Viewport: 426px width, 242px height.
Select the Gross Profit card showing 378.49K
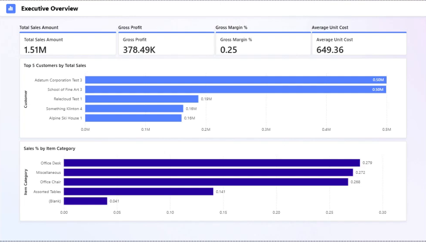[x=166, y=43]
